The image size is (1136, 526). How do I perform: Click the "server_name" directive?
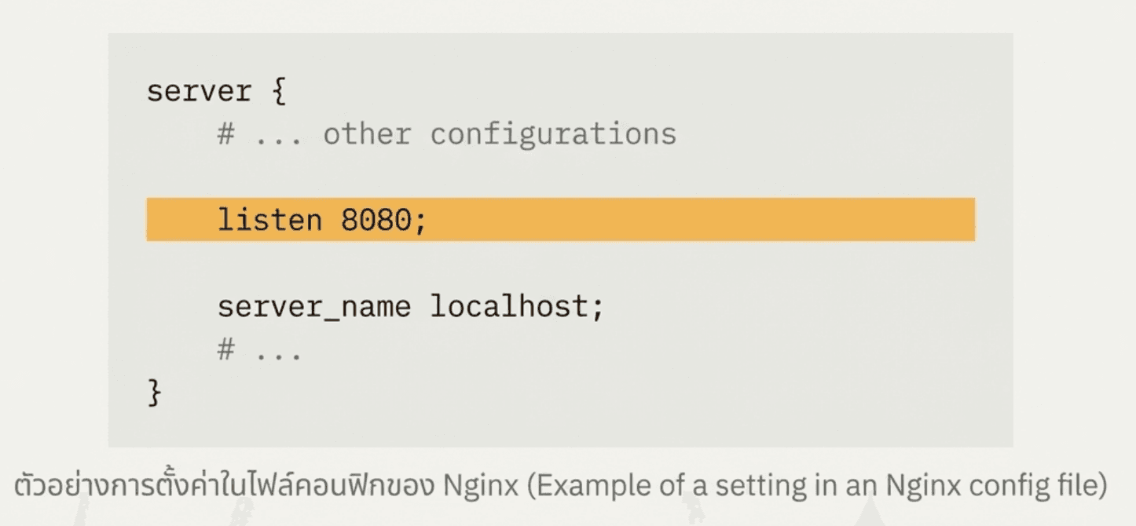313,306
